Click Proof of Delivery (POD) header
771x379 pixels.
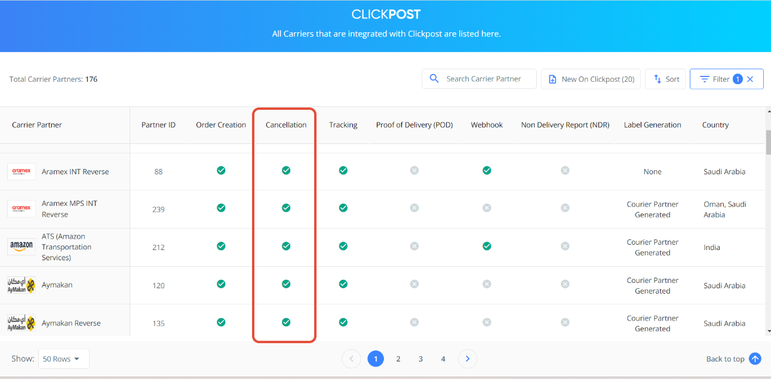[414, 125]
